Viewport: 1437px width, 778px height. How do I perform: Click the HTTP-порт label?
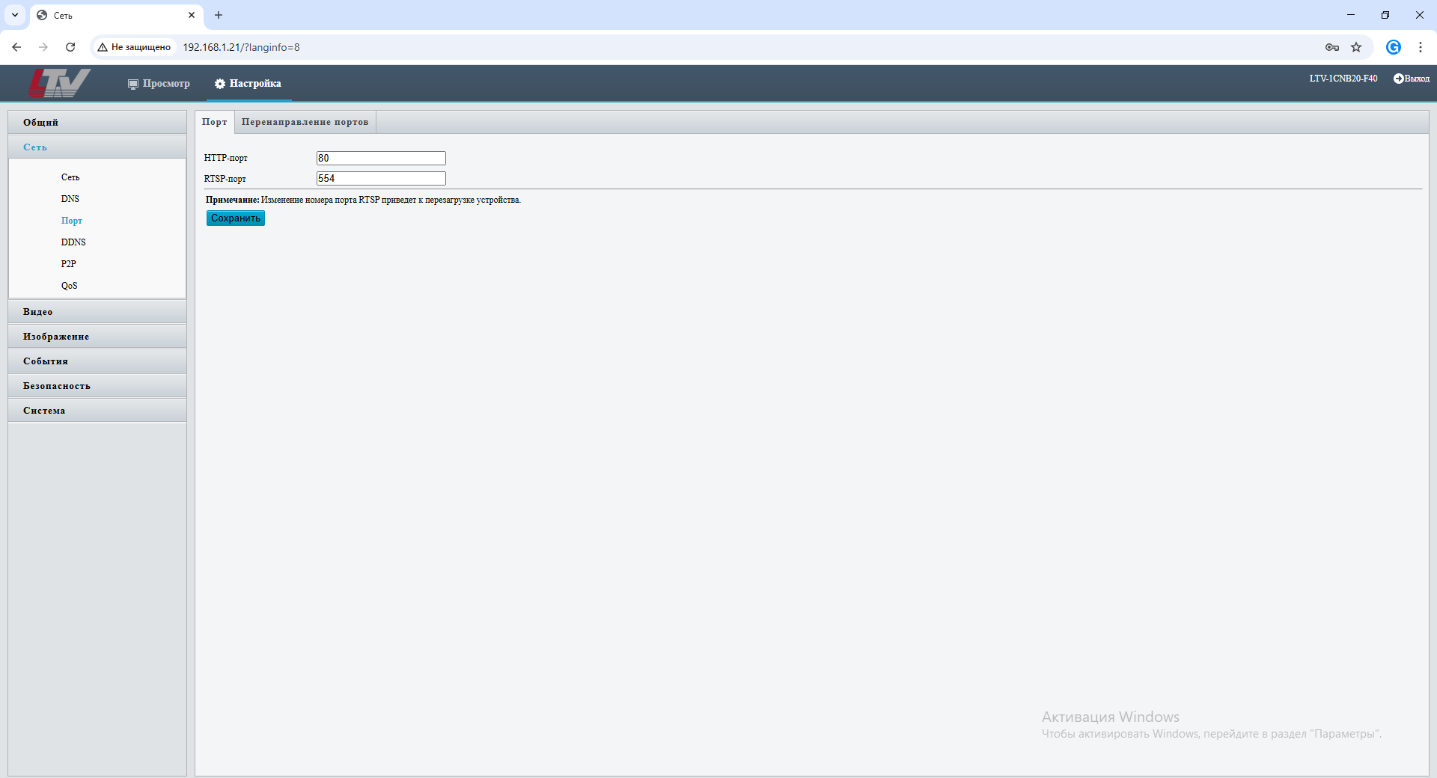(226, 158)
